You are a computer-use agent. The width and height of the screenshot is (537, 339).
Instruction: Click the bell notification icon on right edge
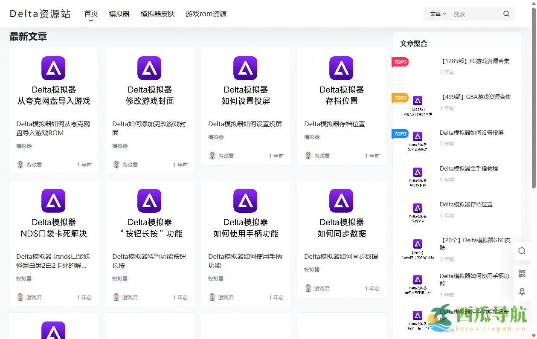click(522, 292)
